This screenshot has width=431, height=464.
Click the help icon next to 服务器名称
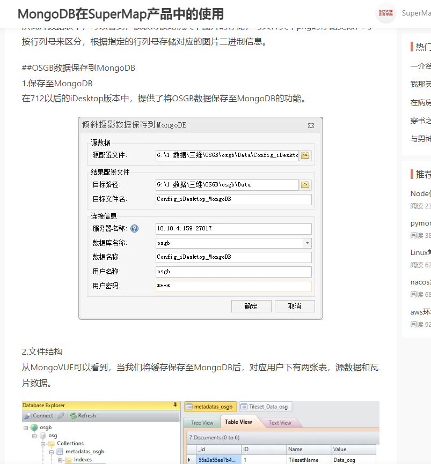tap(134, 228)
